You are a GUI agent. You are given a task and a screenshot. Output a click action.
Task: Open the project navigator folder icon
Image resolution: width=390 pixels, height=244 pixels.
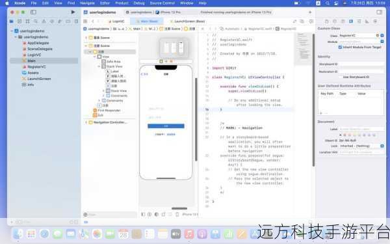pyautogui.click(x=12, y=21)
